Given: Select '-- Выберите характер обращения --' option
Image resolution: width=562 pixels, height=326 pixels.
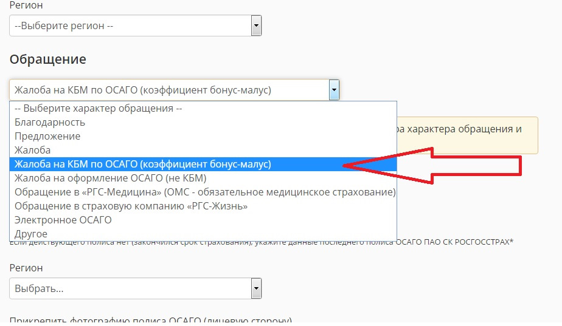Looking at the screenshot, I should (x=203, y=109).
